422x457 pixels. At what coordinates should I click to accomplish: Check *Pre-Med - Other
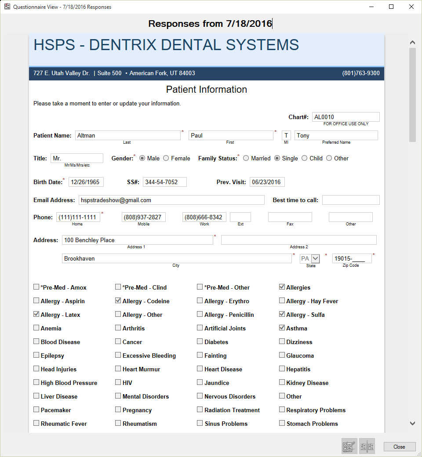tap(200, 287)
